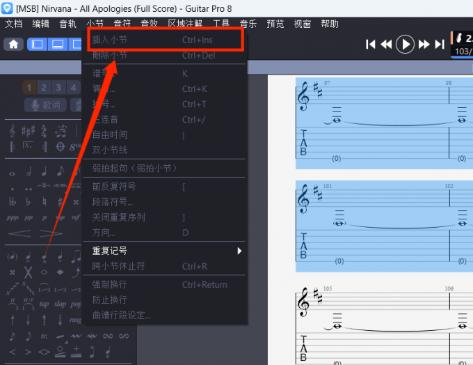Open the 工具 menu

pos(221,24)
